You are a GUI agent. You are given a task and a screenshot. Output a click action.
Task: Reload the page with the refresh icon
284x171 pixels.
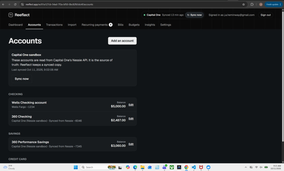coord(15,4)
